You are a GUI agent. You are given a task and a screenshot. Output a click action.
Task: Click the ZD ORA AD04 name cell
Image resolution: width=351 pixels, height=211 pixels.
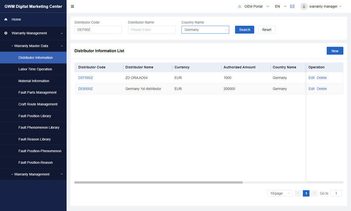(136, 78)
